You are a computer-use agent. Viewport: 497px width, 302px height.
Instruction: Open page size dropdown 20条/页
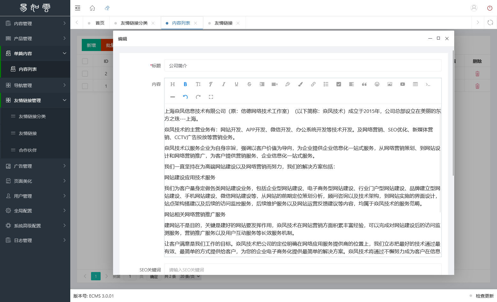point(190,276)
